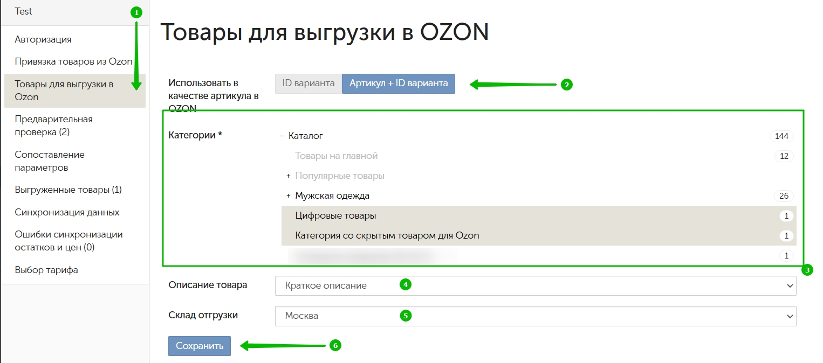This screenshot has width=823, height=363.
Task: Click the Описание товара label
Action: [208, 285]
